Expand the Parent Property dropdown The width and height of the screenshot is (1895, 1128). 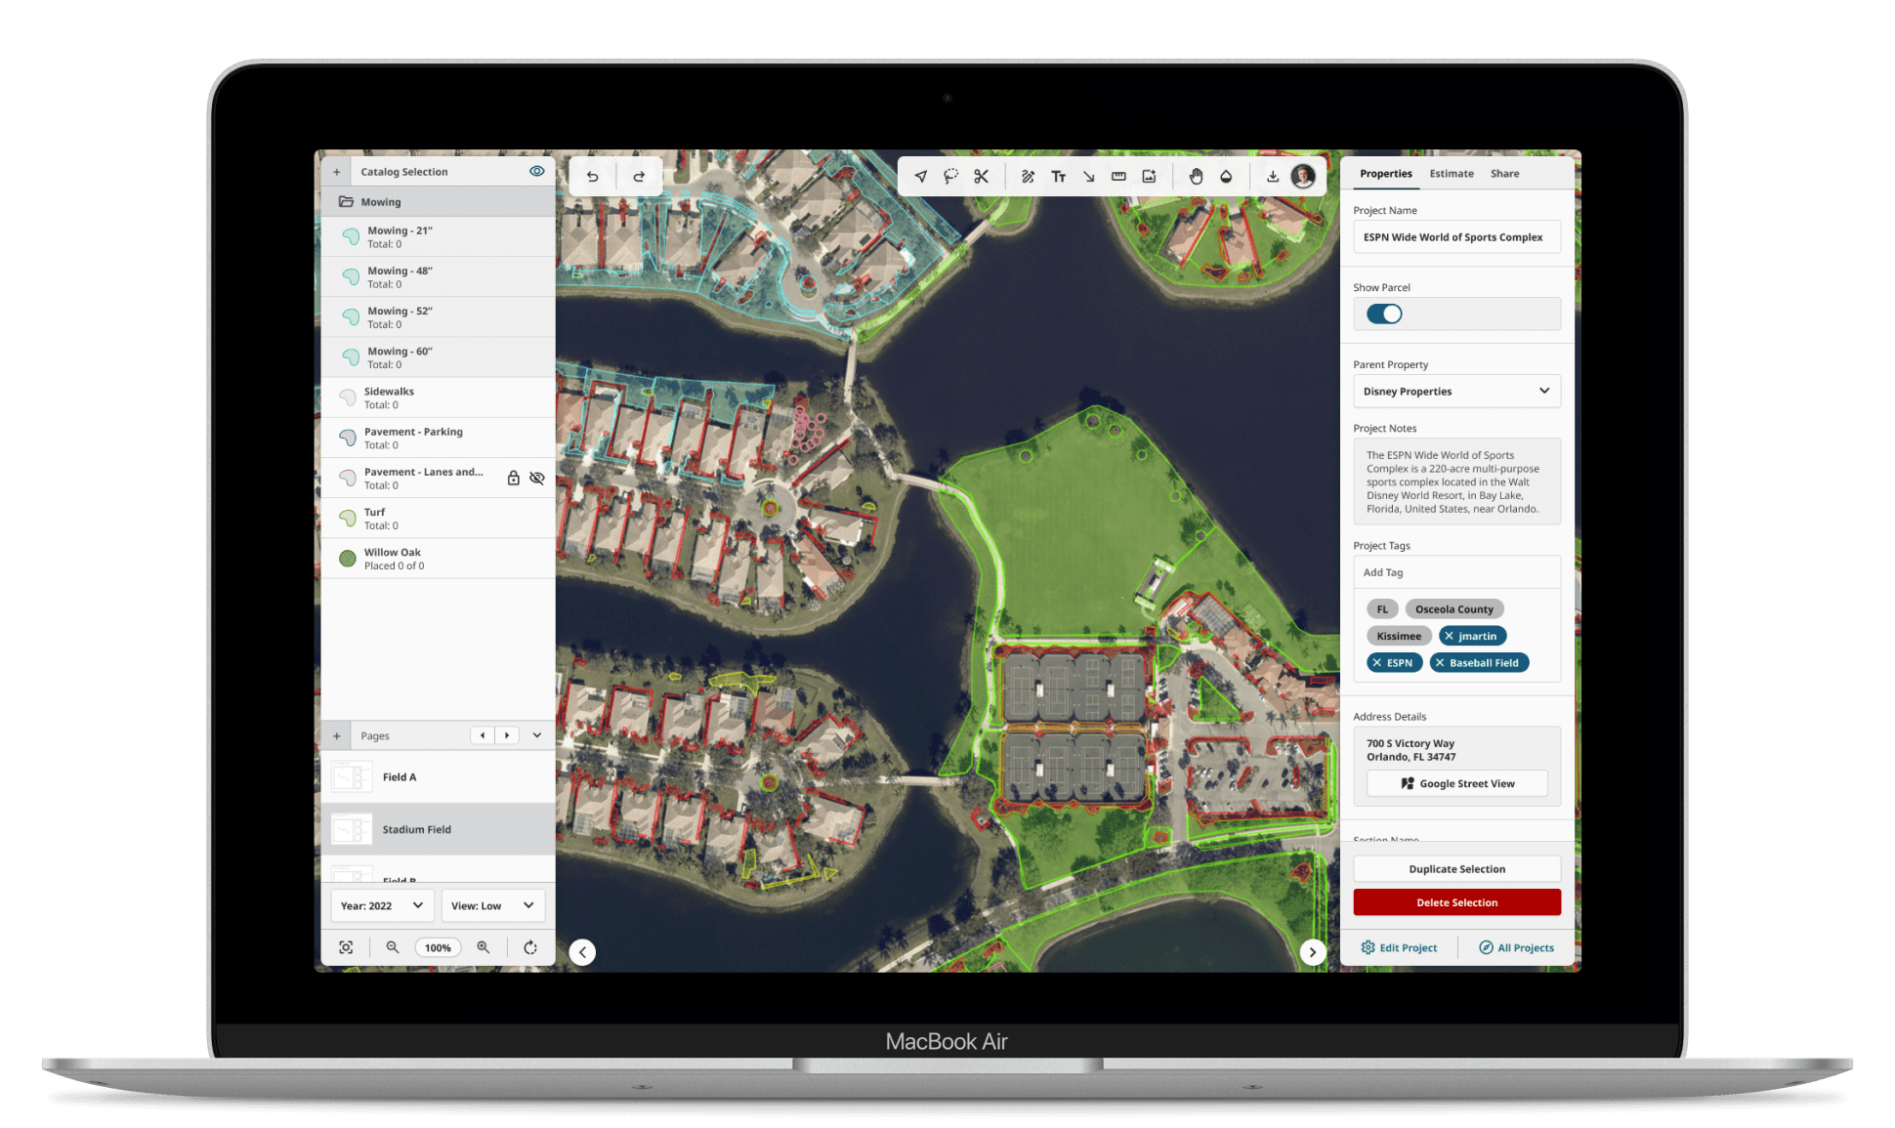click(x=1543, y=391)
